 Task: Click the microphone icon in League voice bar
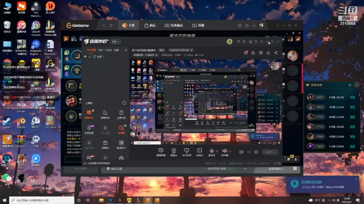[295, 159]
